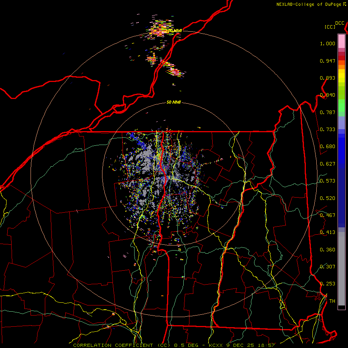348x348 pixels.
Task: Click the [CC] scale header label
Action: [330, 27]
